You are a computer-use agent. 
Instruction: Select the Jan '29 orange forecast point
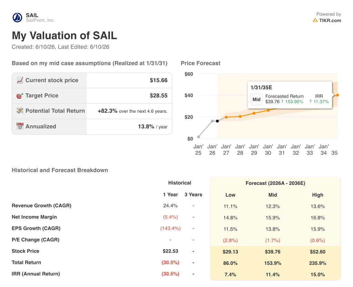click(x=254, y=113)
